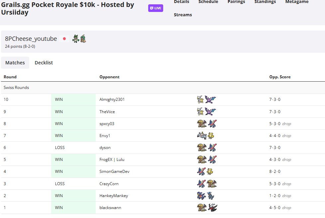Screen dimensions: 325x218
Task: Click the 1-2-0 drop score for HankeyMankey
Action: click(280, 196)
